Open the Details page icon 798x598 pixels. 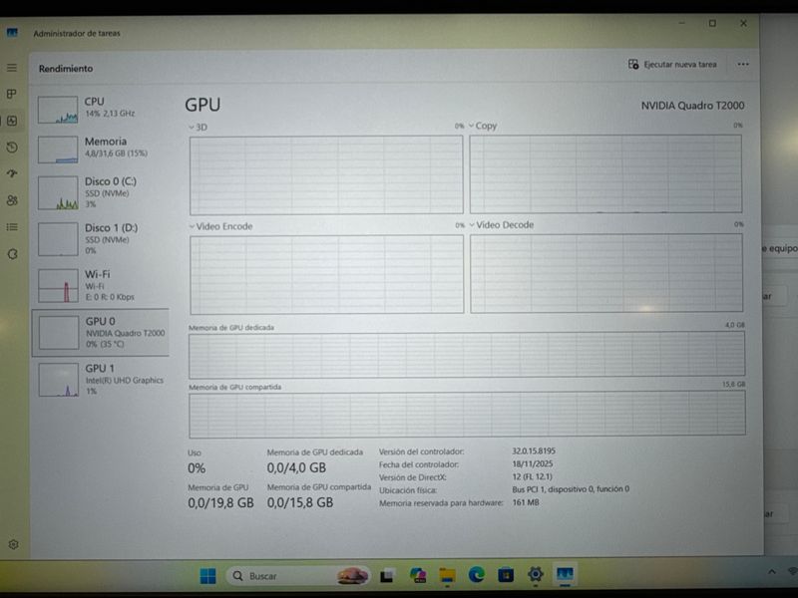pos(12,227)
